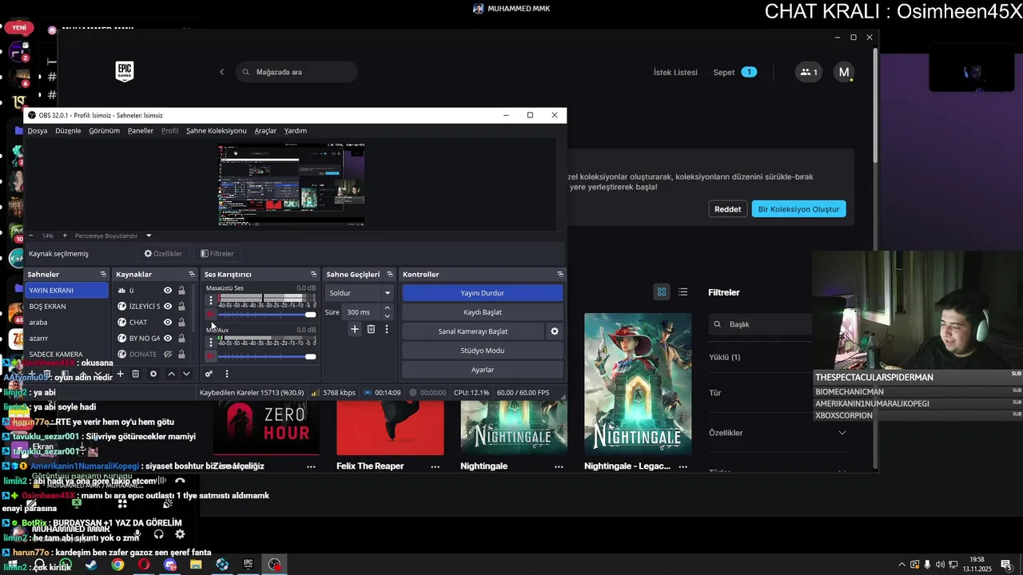
Task: Move source up with the up arrow
Action: click(171, 374)
